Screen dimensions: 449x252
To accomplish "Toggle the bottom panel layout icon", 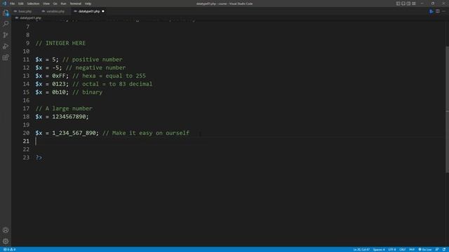I will coord(403,3).
